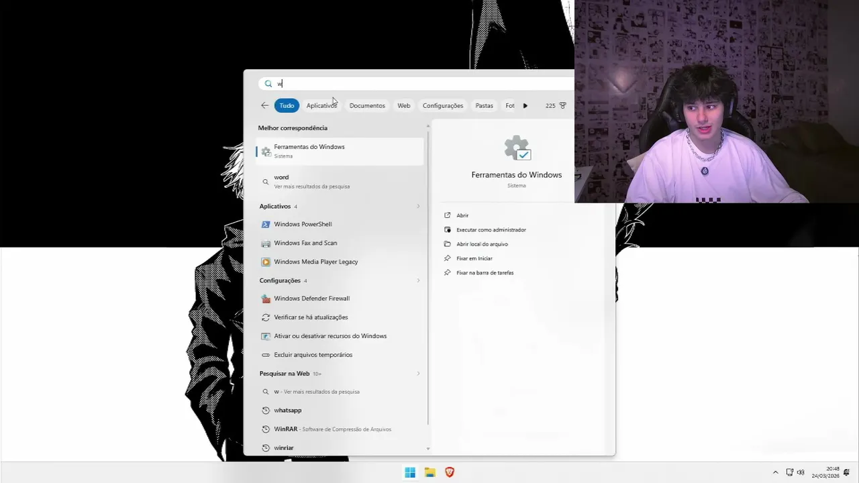Viewport: 859px width, 483px height.
Task: Expand the Aplicativos section chevron
Action: pyautogui.click(x=418, y=207)
